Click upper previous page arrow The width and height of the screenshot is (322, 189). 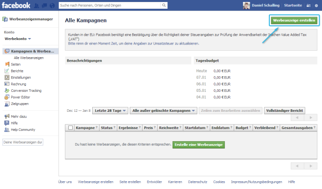click(297, 117)
